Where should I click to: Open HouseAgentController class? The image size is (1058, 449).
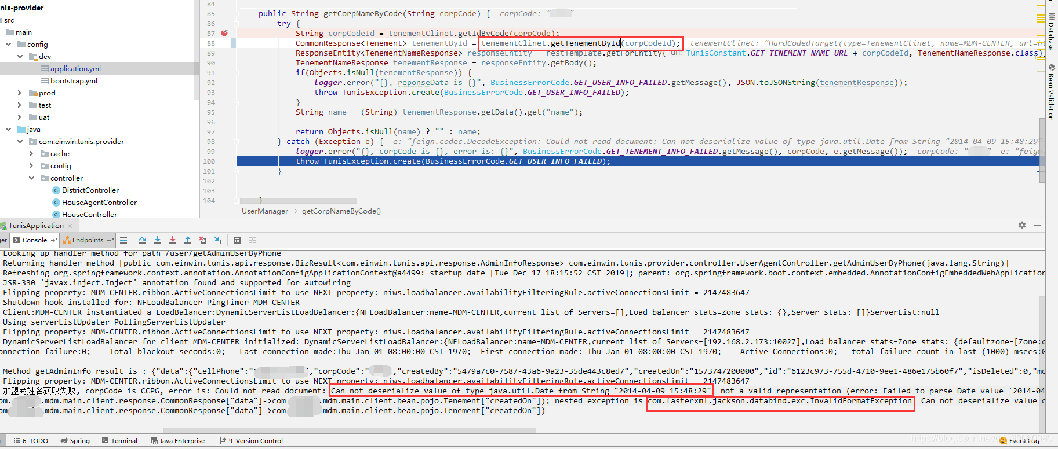tap(99, 203)
